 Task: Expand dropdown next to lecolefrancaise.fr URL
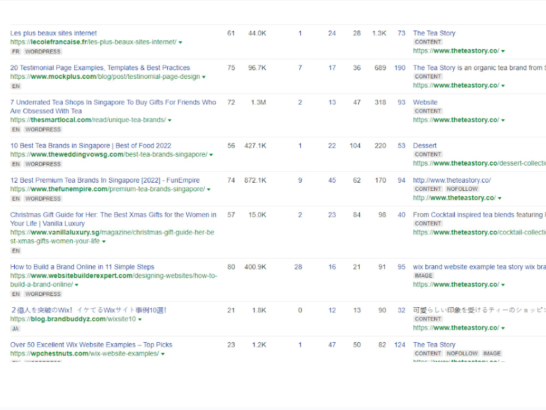180,42
